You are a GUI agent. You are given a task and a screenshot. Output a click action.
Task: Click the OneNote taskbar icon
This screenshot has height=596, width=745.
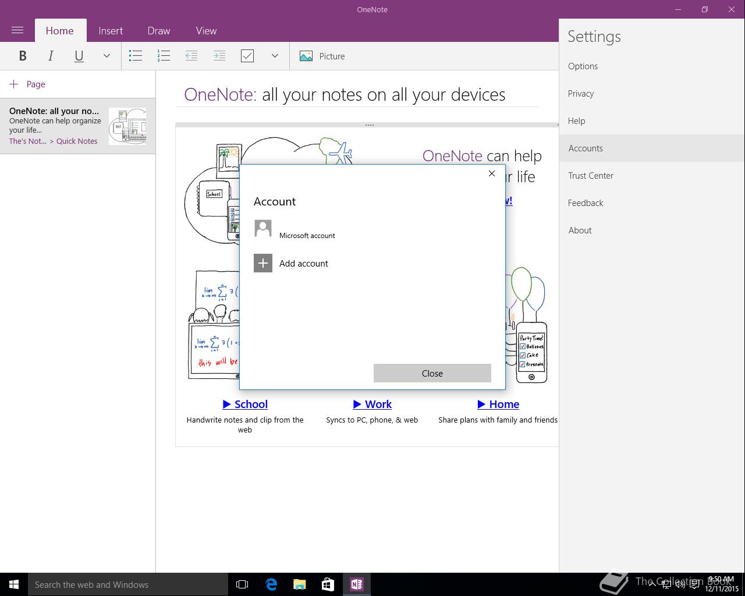pyautogui.click(x=357, y=584)
